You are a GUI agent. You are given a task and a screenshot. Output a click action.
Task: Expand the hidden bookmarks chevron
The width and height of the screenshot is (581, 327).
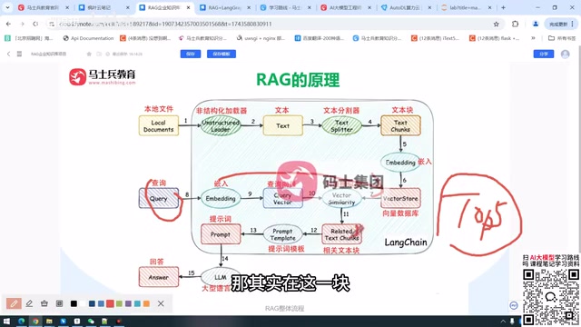(x=533, y=38)
